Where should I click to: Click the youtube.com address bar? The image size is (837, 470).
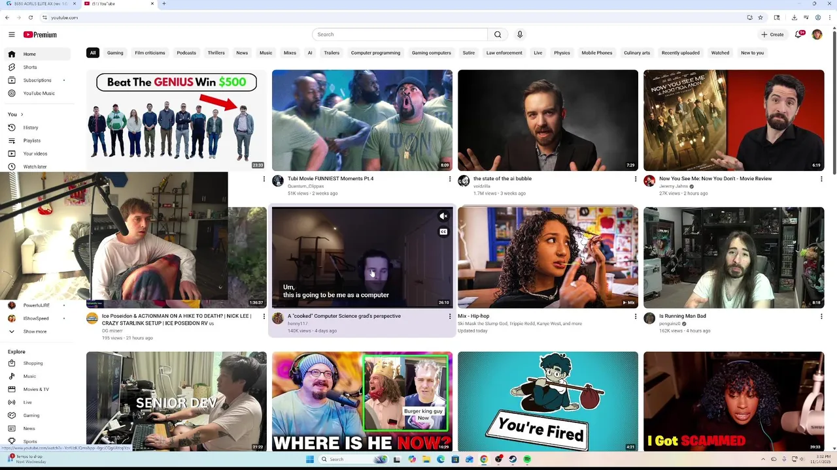tap(392, 18)
